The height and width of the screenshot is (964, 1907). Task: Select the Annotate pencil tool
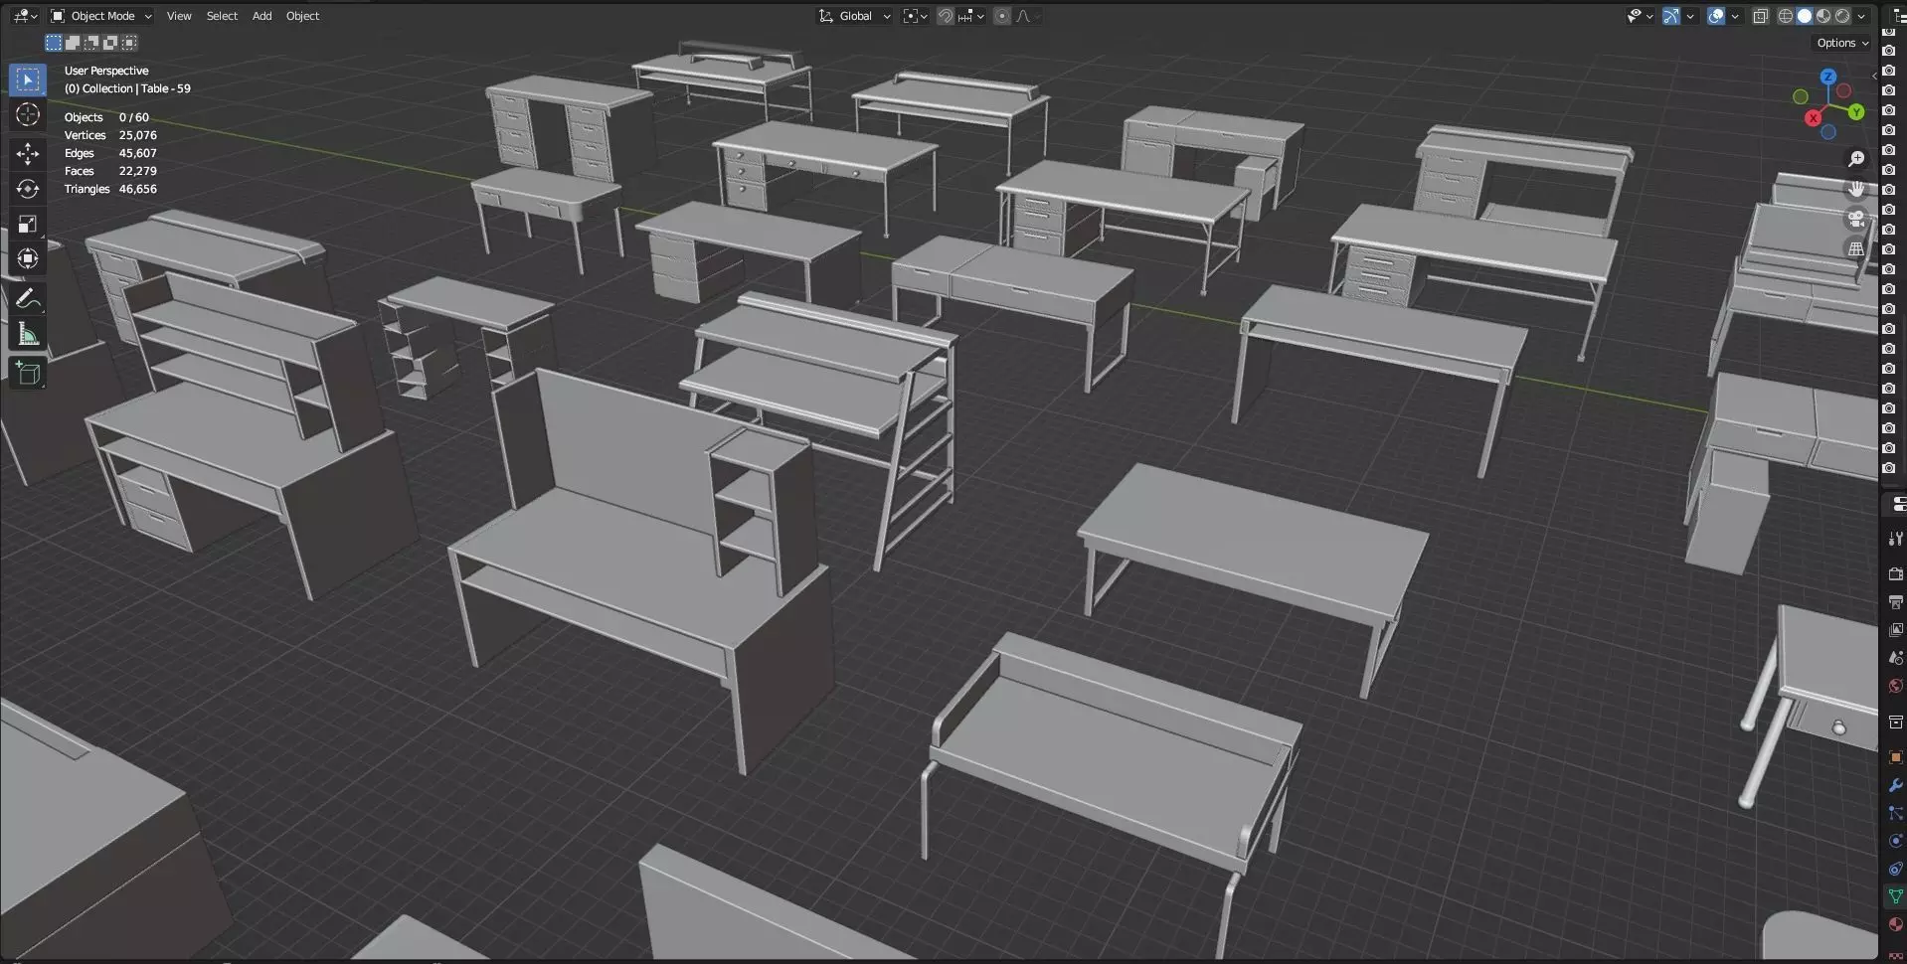(28, 298)
